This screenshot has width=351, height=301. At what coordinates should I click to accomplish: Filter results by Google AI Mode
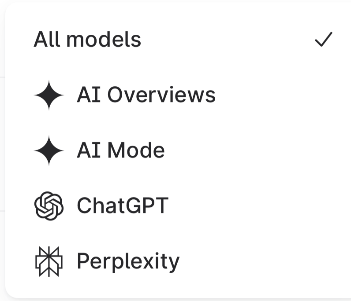pyautogui.click(x=120, y=150)
